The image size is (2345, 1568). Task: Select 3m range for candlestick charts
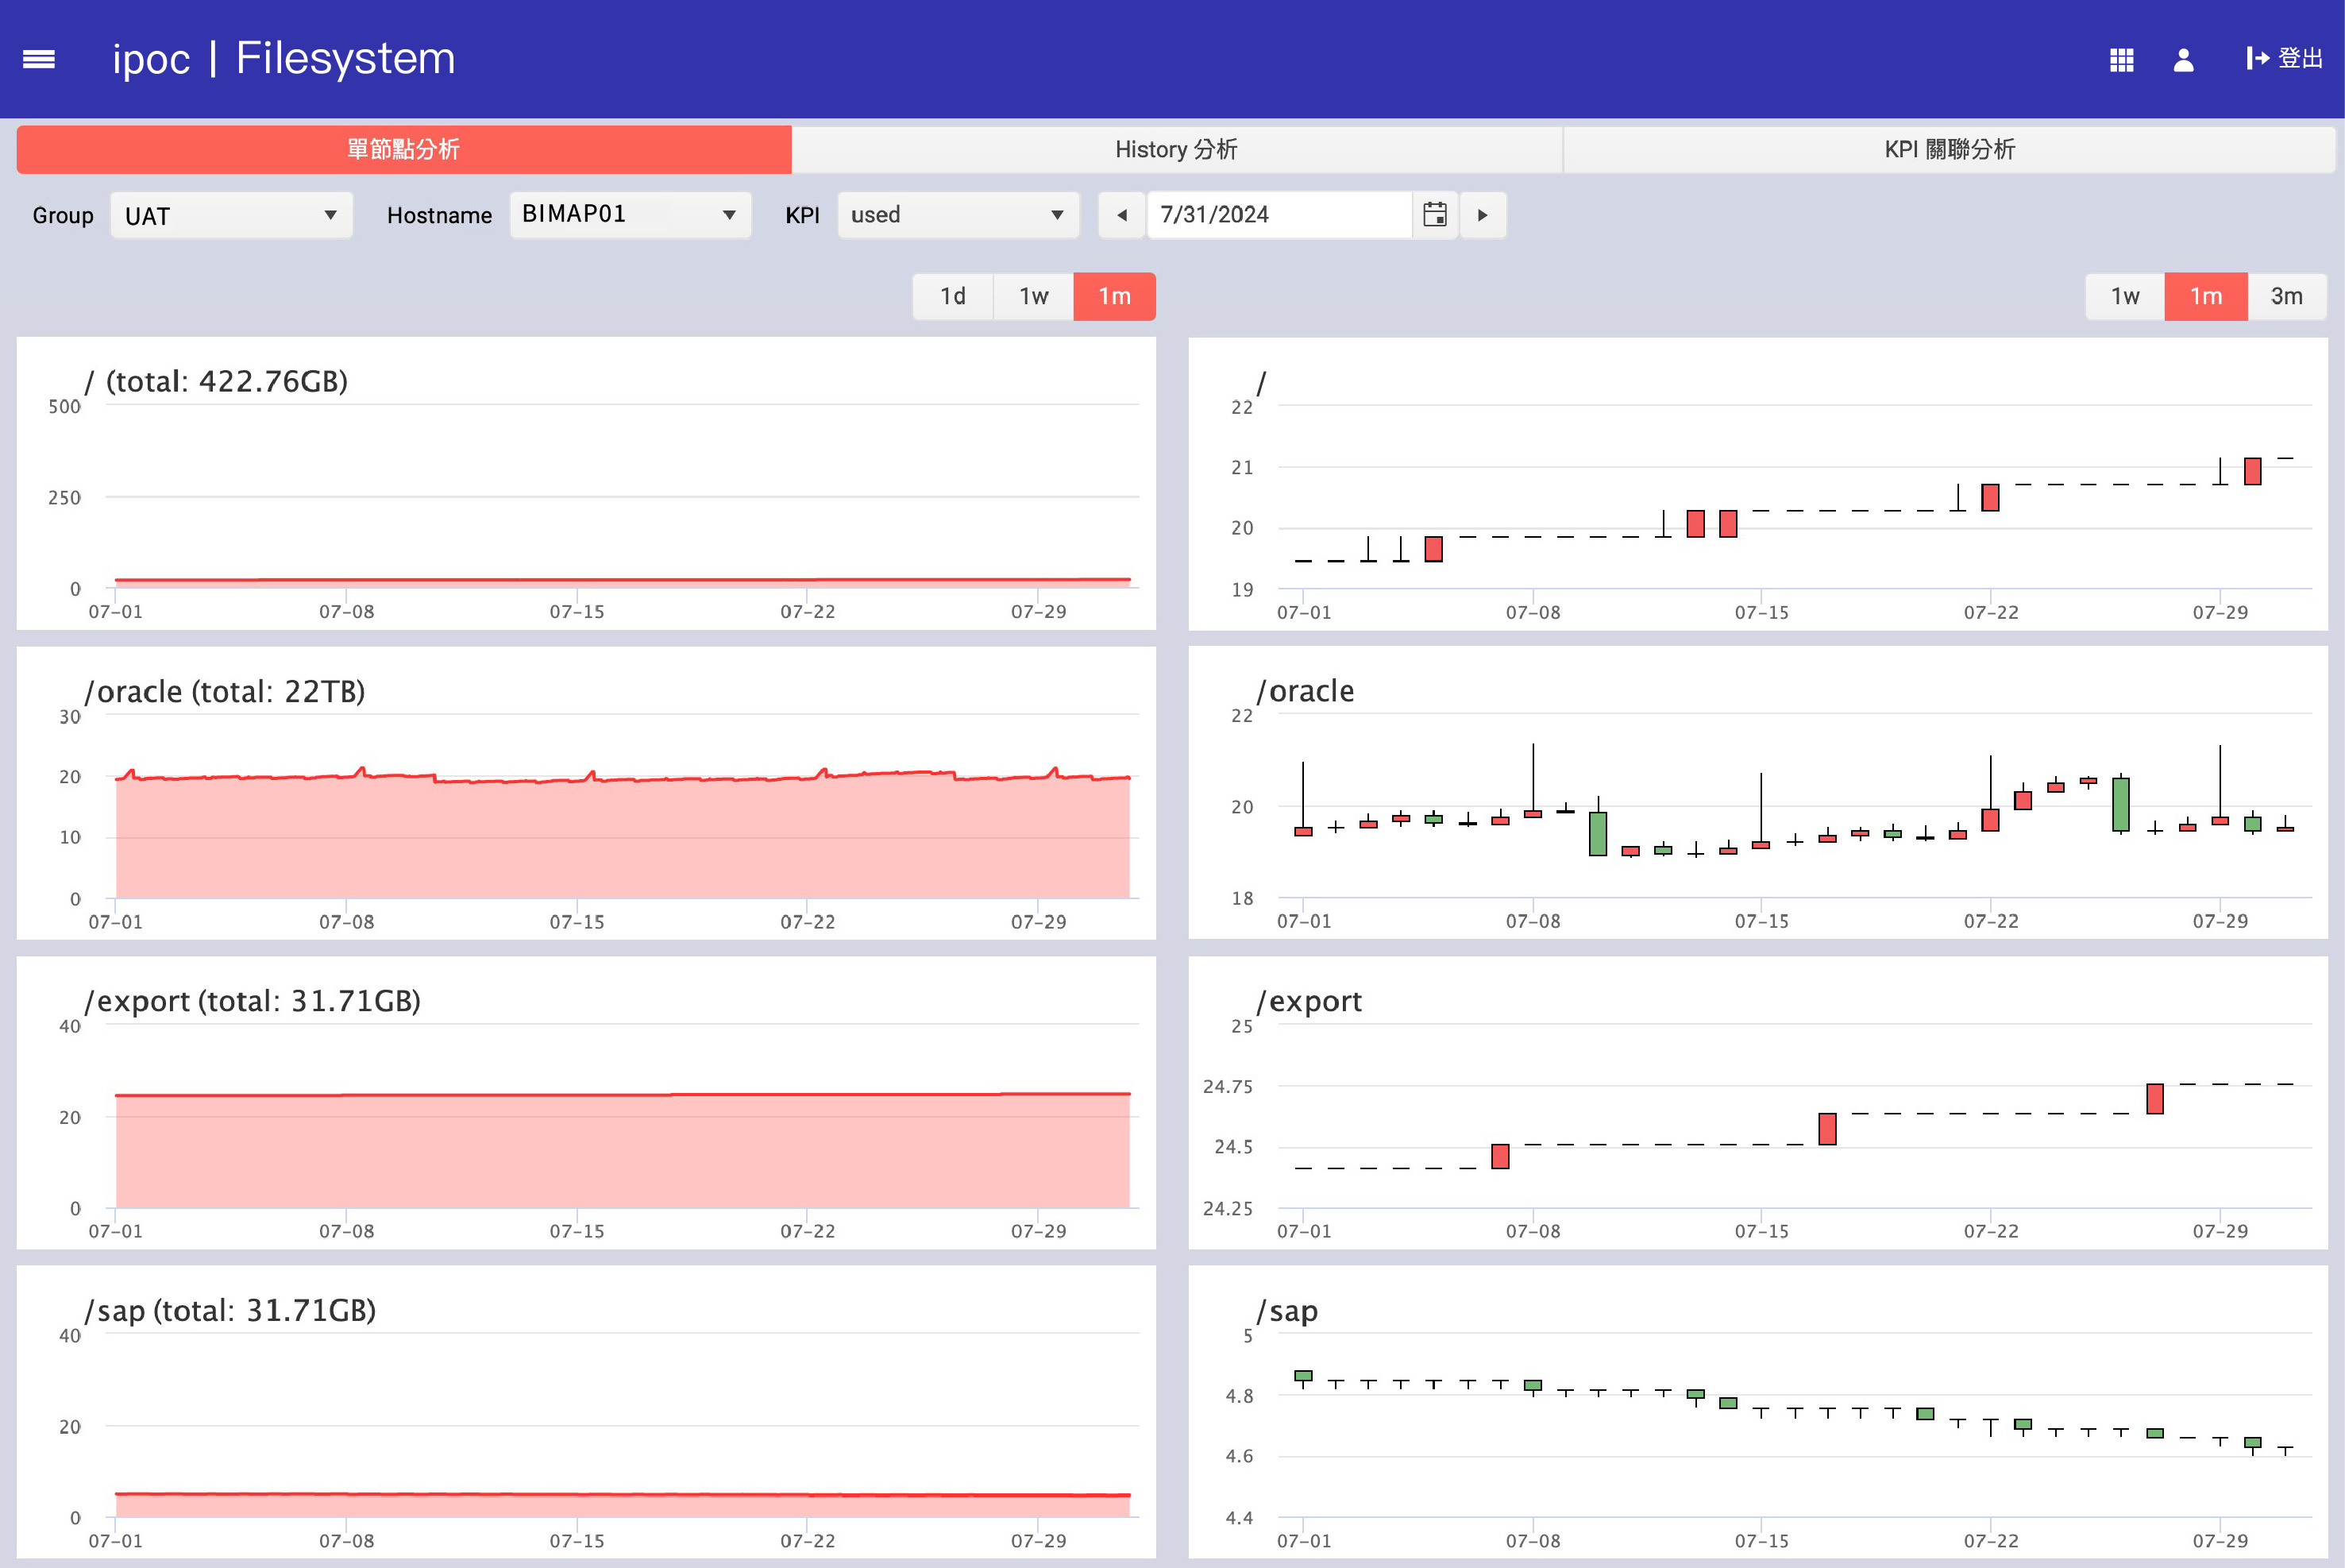[2287, 296]
